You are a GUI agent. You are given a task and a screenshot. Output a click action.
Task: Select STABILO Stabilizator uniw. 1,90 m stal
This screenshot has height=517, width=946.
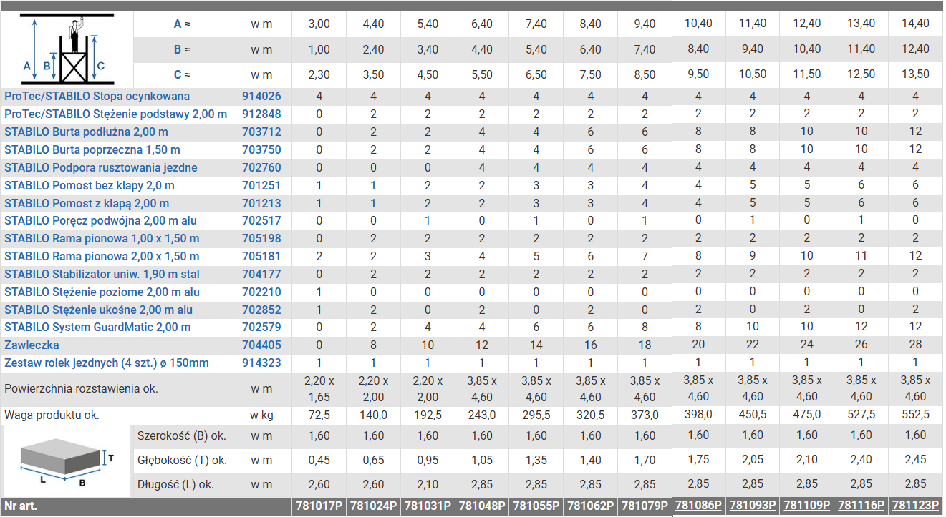102,275
